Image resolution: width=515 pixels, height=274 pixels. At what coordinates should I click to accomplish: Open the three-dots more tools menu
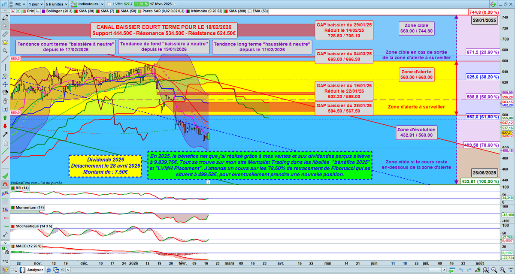pos(5,261)
